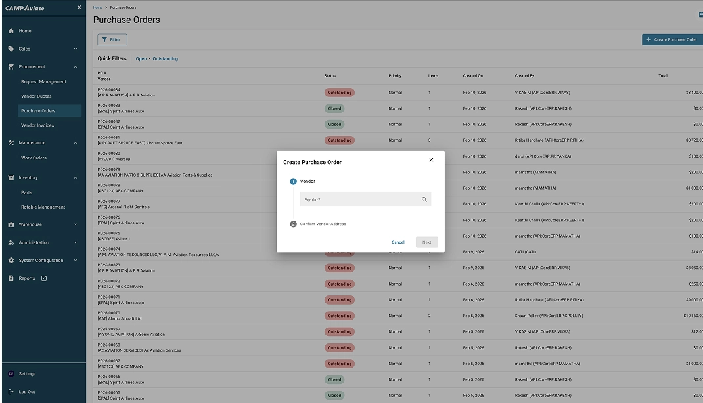
Task: Open Rotable Management under Inventory
Action: (x=43, y=207)
